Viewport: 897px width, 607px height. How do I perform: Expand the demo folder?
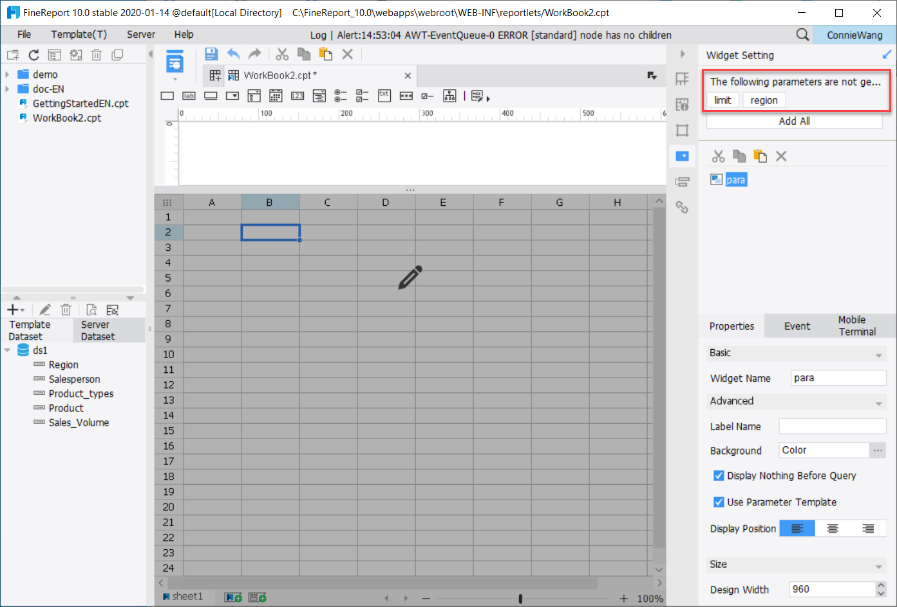point(8,74)
